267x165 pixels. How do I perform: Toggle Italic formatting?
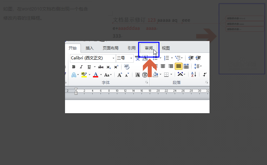(x=81, y=67)
